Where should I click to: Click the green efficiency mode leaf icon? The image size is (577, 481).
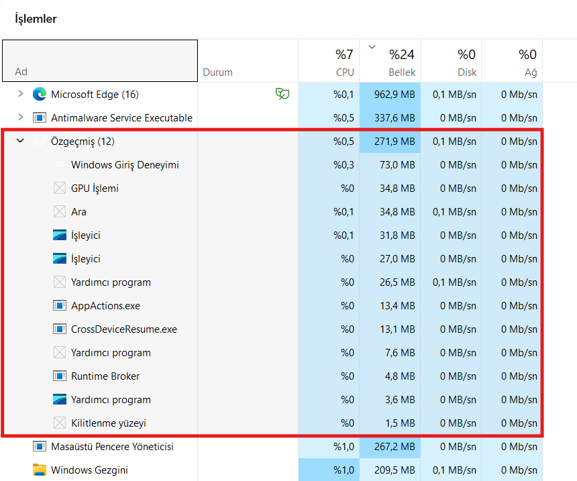pos(282,94)
